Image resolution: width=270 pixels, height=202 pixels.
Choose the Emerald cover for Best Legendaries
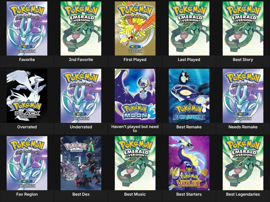point(243,163)
